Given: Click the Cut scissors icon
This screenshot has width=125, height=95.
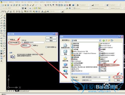Looking at the screenshot, I should coord(22,5).
